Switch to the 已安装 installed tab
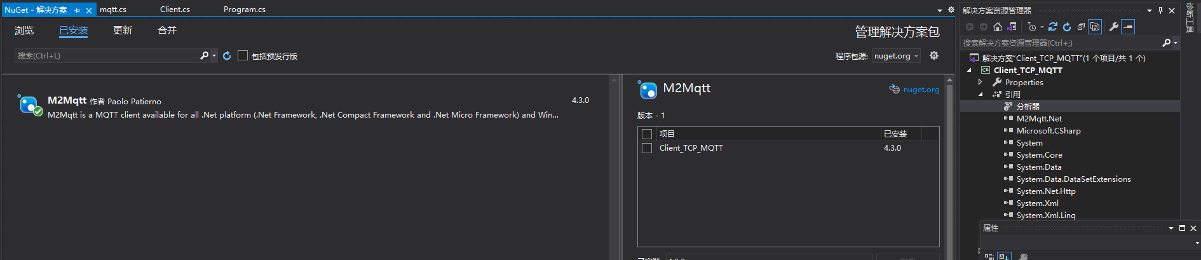1201x260 pixels. click(x=74, y=31)
